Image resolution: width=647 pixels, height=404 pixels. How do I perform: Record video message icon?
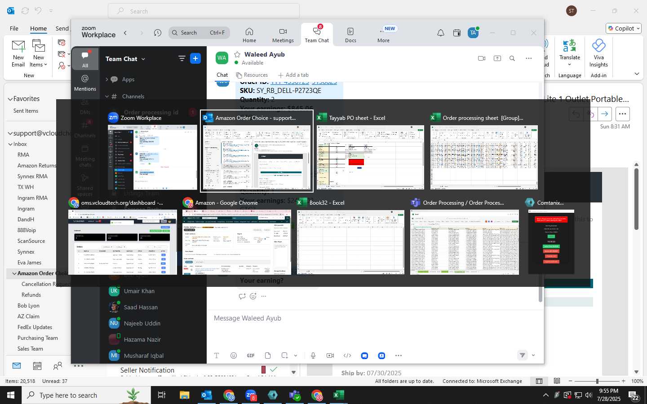click(330, 356)
